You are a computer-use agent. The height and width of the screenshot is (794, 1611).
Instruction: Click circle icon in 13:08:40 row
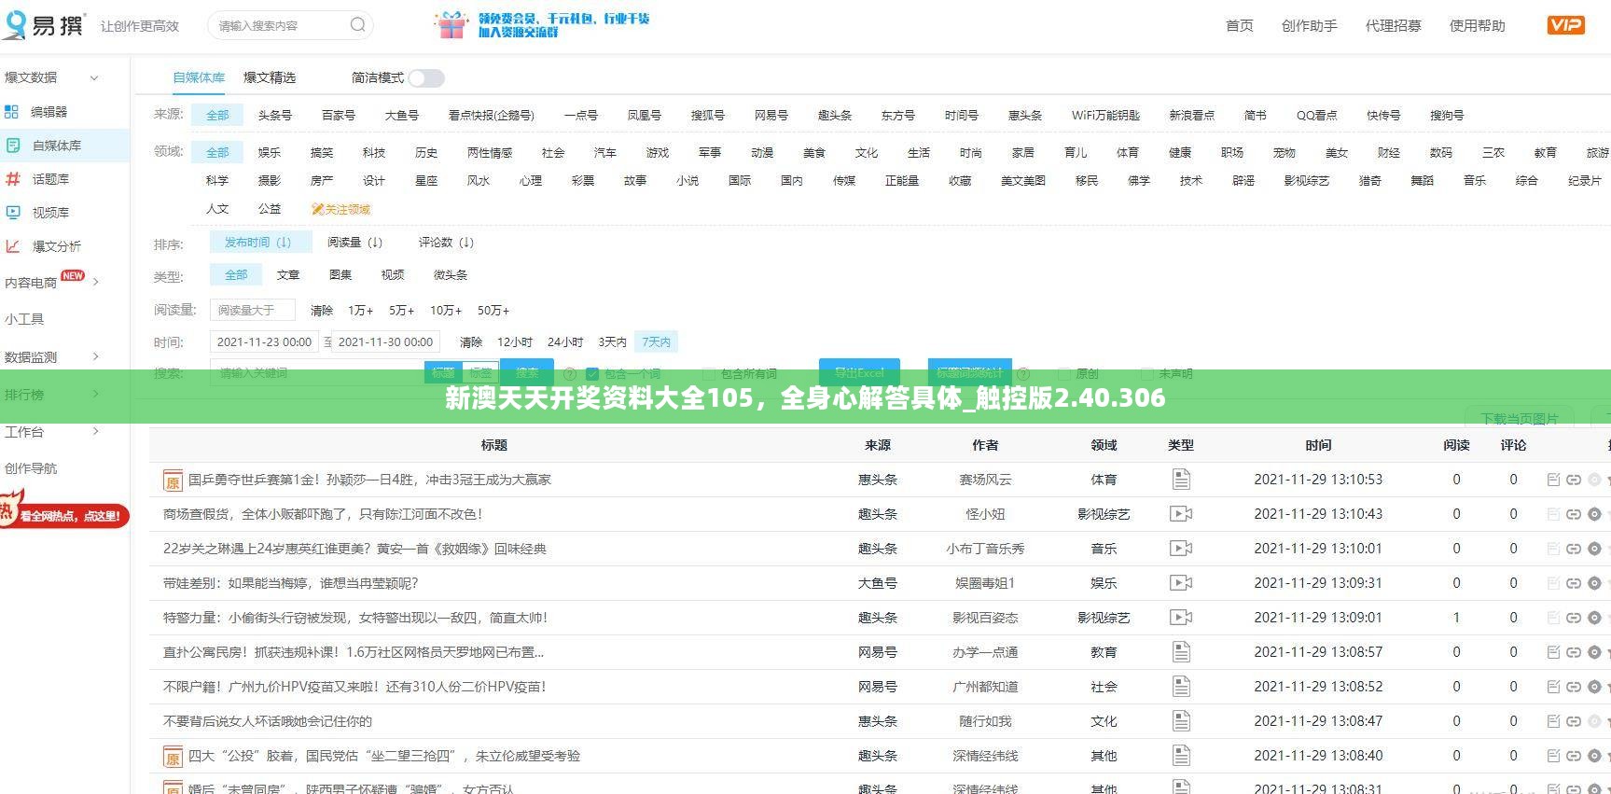point(1594,756)
